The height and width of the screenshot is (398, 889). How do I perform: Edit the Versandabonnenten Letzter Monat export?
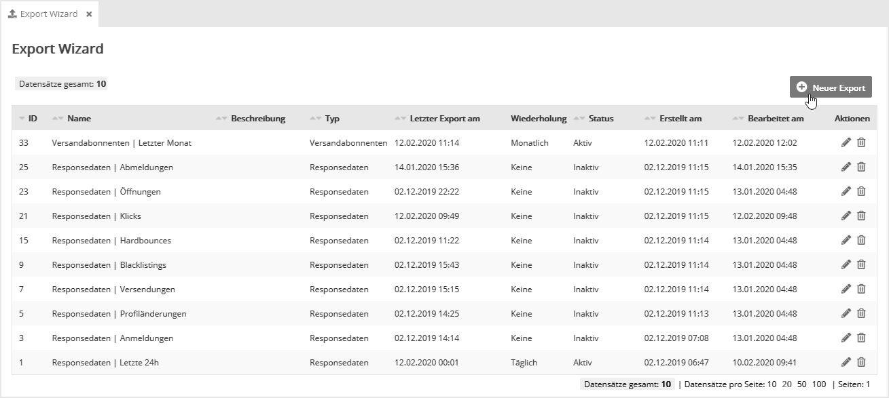point(846,143)
